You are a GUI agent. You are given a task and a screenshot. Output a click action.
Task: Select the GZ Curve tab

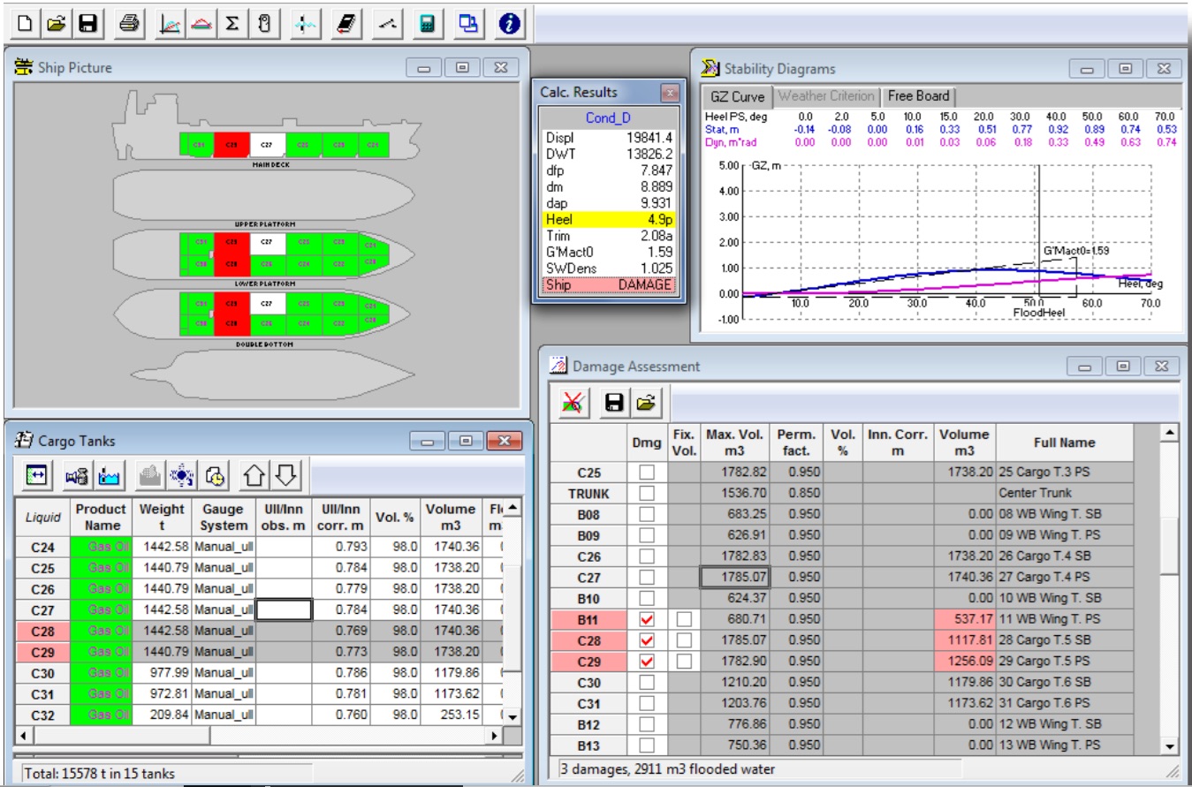(737, 97)
